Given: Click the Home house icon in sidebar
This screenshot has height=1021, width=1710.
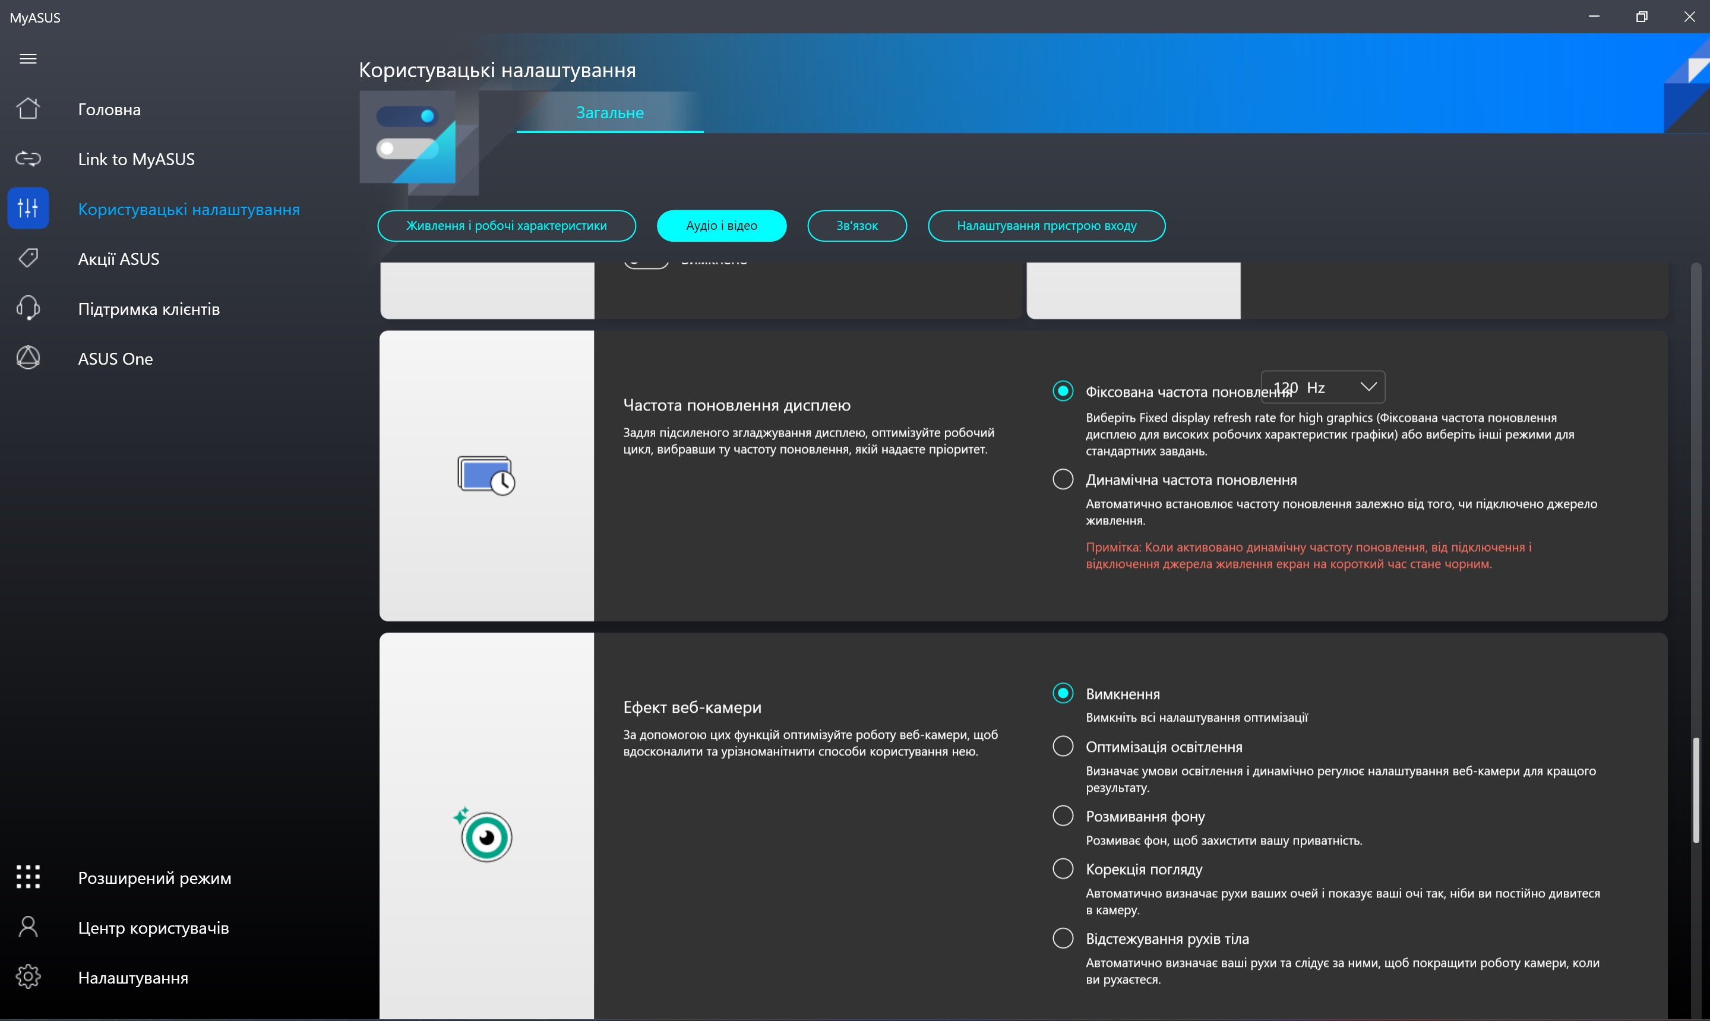Looking at the screenshot, I should (x=28, y=109).
